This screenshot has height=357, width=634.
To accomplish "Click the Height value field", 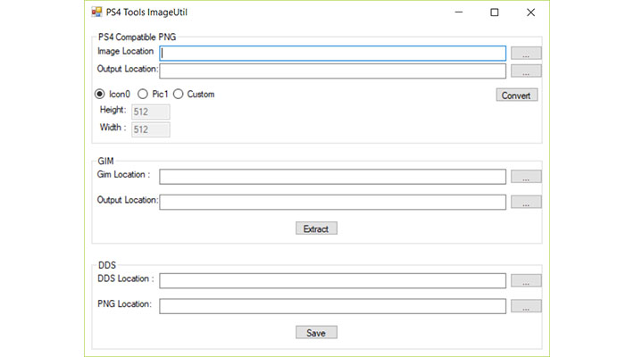I will click(x=150, y=112).
